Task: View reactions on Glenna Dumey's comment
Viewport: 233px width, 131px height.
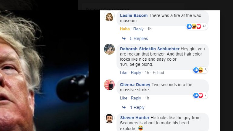Action: point(200,95)
